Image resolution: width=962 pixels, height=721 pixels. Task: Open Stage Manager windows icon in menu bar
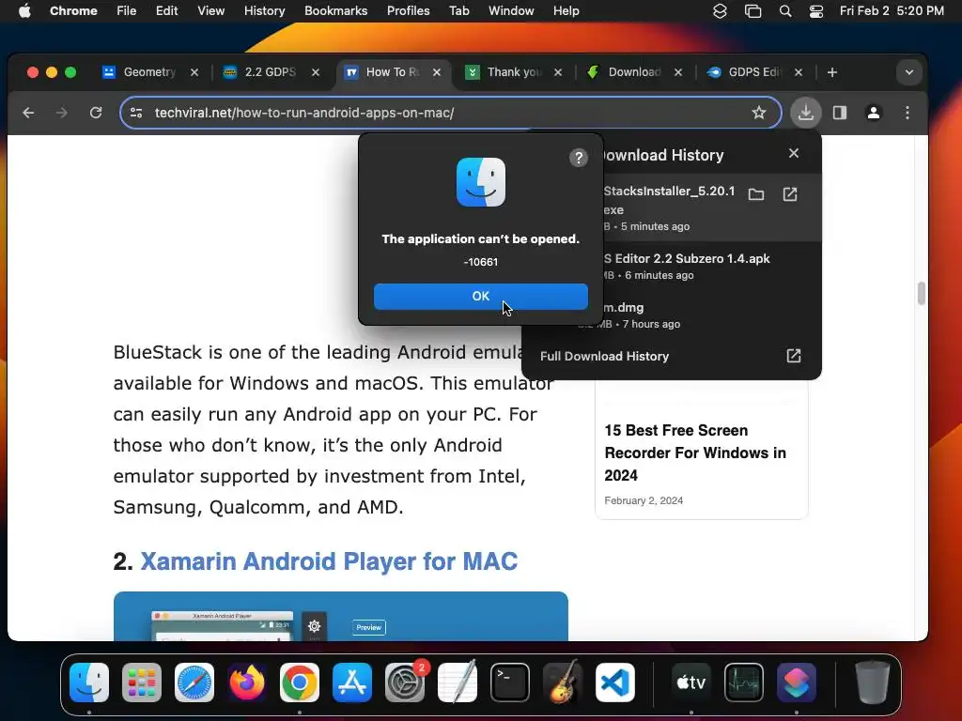point(753,11)
